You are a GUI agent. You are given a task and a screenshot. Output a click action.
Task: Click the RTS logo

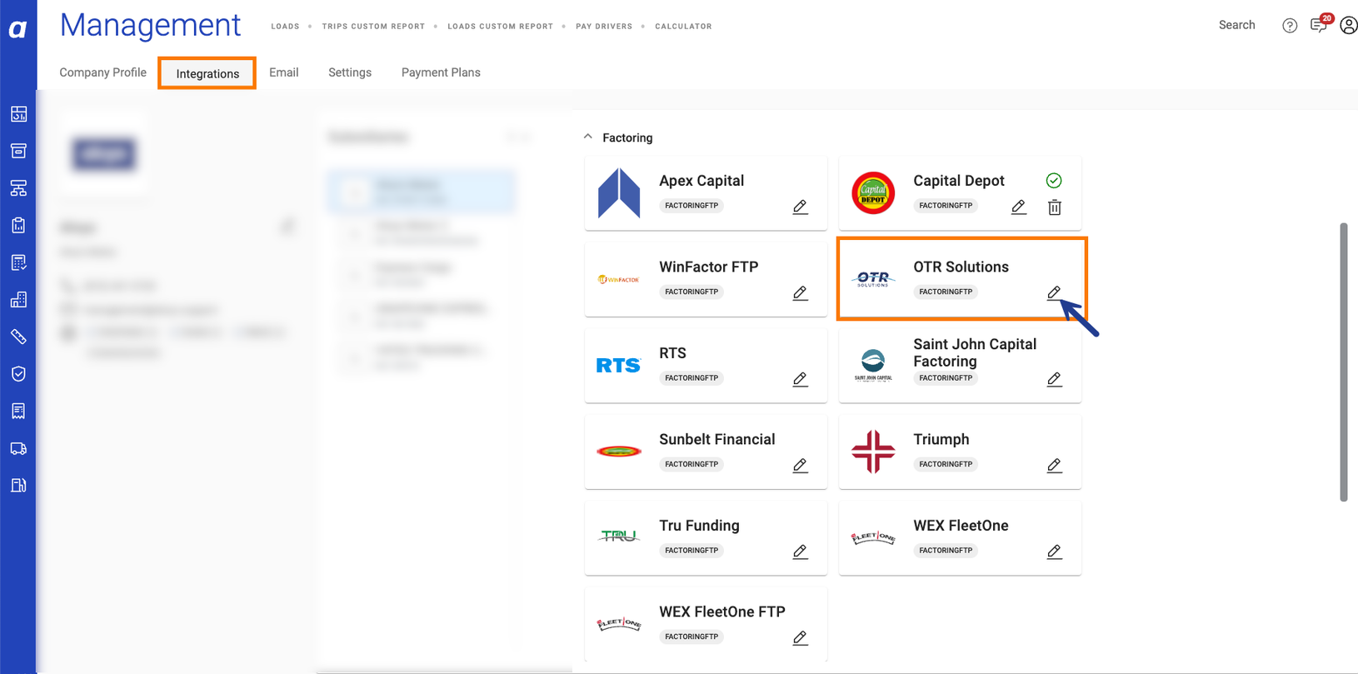[x=618, y=365]
